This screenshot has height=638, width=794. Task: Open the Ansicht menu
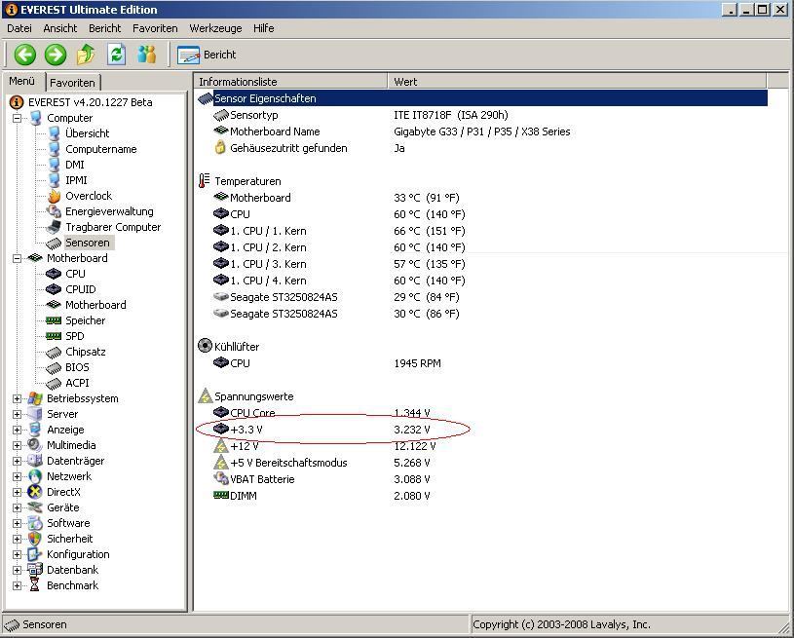pyautogui.click(x=60, y=28)
